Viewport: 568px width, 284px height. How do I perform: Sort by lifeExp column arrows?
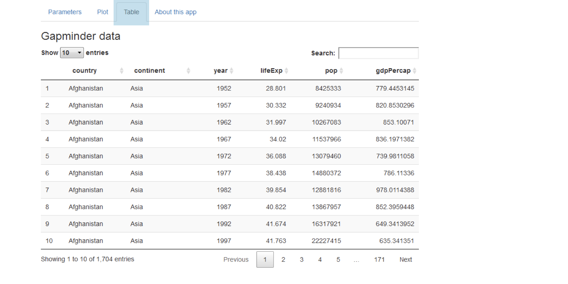click(286, 71)
